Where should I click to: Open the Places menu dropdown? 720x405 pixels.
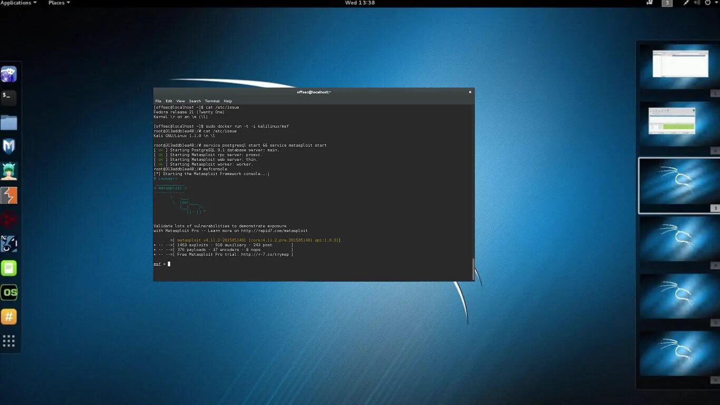click(x=59, y=3)
